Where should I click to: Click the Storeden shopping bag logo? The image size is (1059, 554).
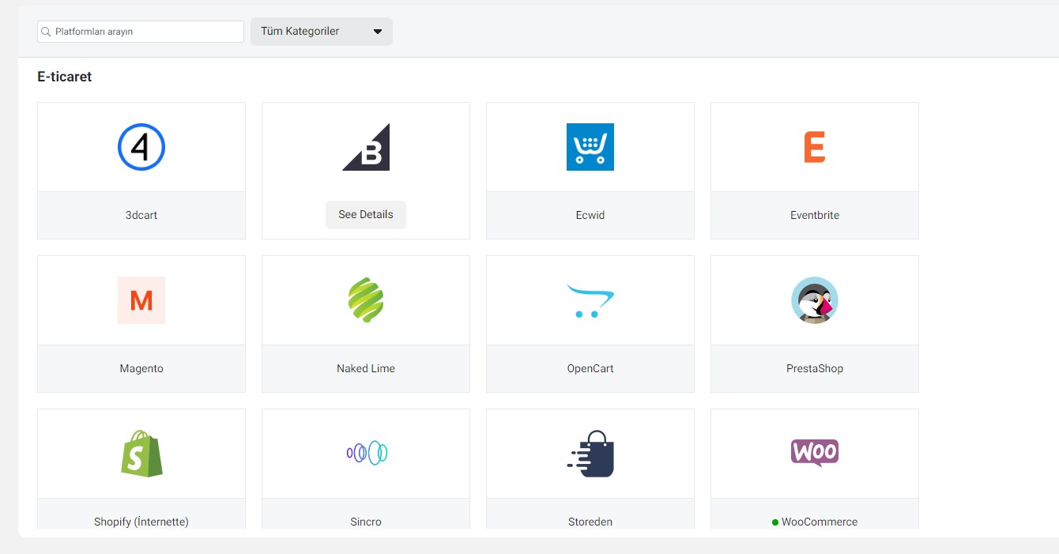590,454
